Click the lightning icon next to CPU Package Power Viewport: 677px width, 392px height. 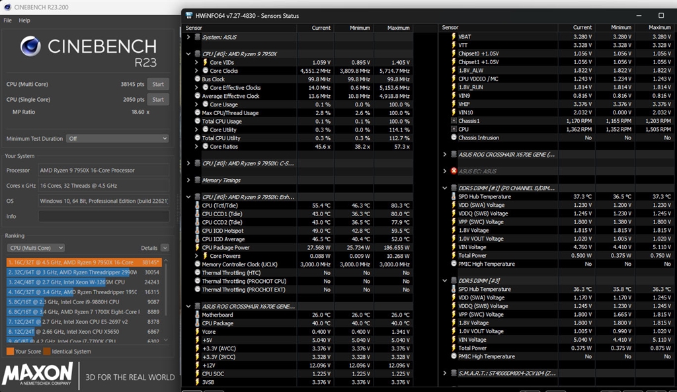pyautogui.click(x=197, y=247)
